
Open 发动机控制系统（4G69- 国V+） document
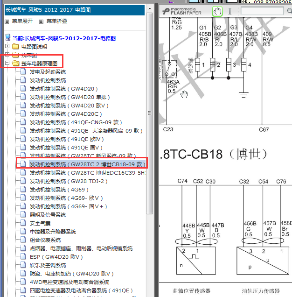(x=68, y=206)
